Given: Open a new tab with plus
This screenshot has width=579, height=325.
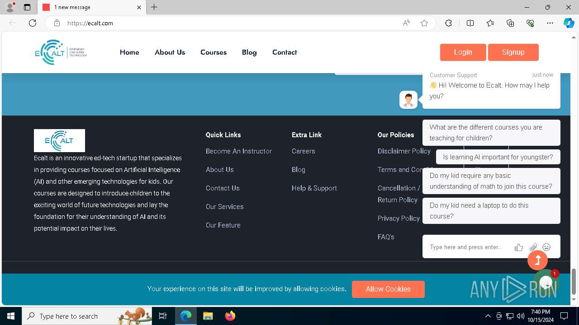Looking at the screenshot, I should tap(154, 7).
